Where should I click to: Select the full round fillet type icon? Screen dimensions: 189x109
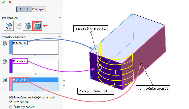[x=37, y=26]
